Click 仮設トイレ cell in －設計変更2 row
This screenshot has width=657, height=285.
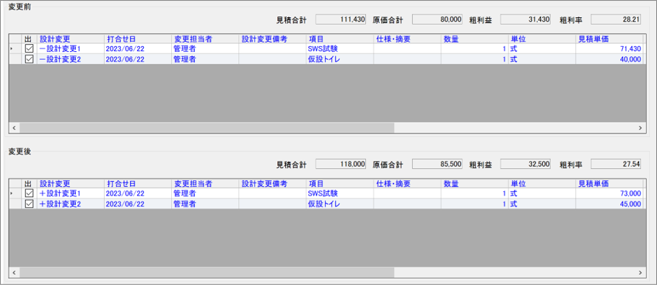pyautogui.click(x=340, y=59)
